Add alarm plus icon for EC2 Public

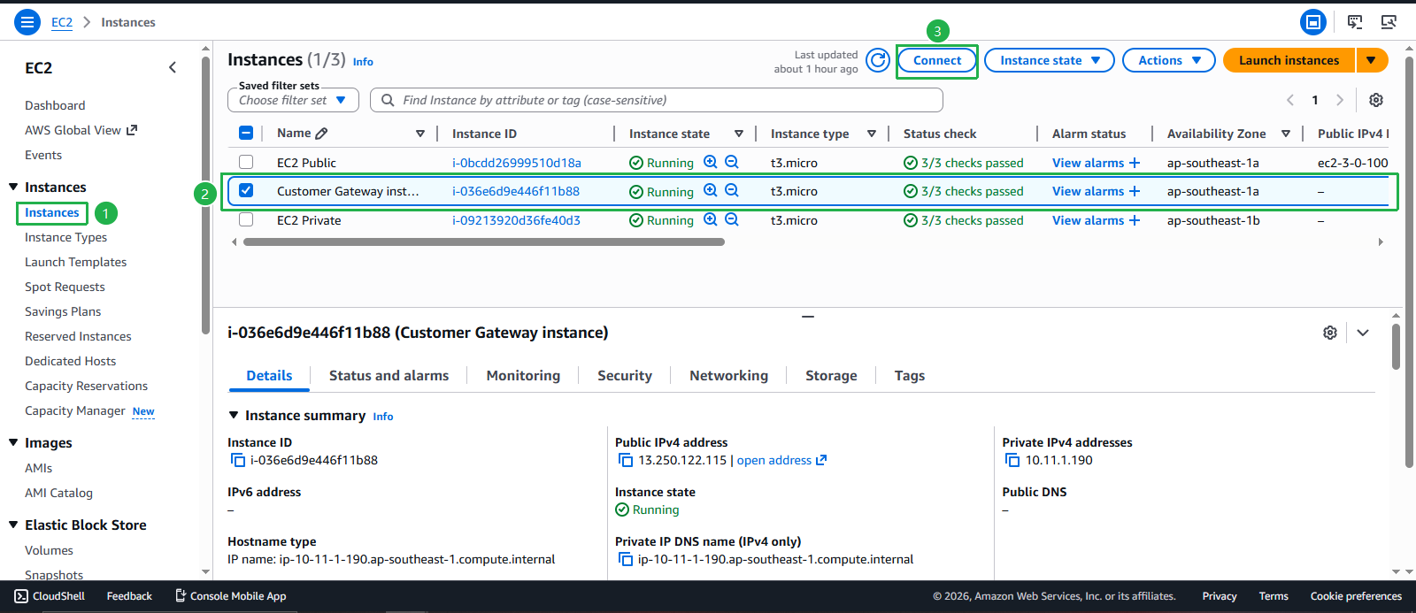[x=1135, y=163]
